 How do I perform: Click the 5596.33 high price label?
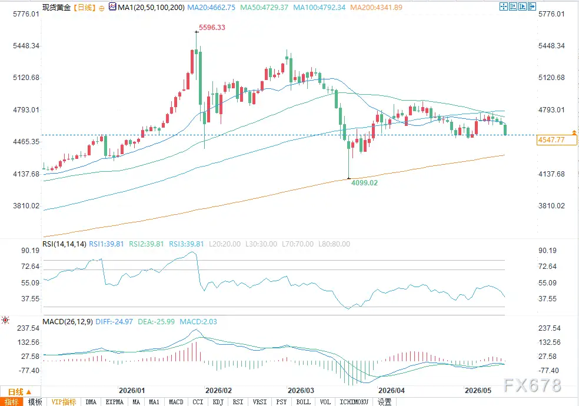[212, 27]
